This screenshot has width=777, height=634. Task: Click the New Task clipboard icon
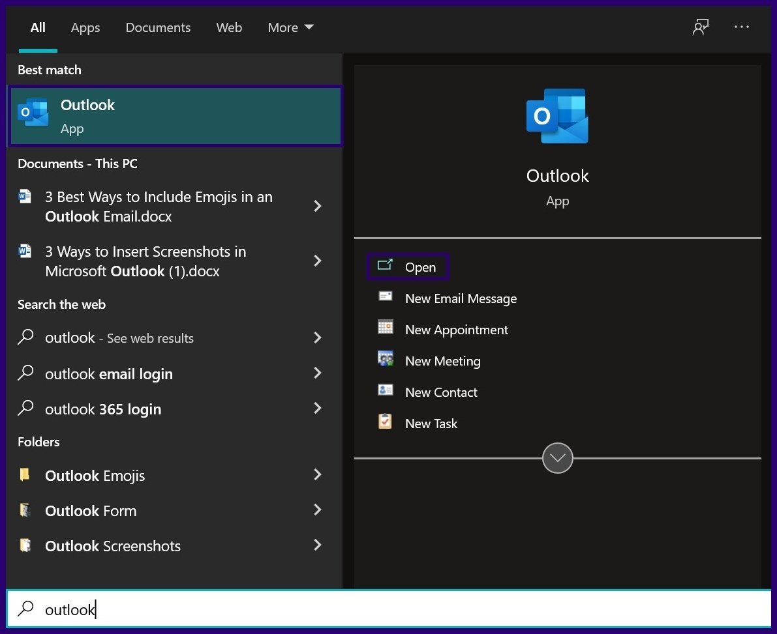(386, 422)
